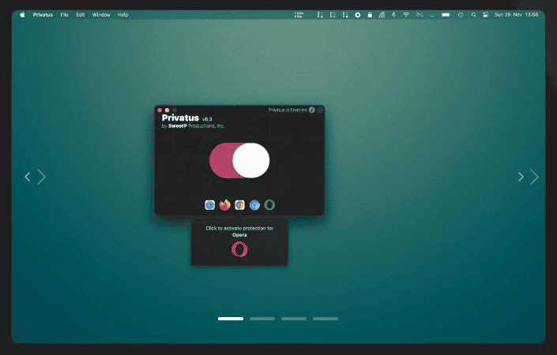
Task: Click the white cog icon in macOS menu bar
Action: [358, 15]
